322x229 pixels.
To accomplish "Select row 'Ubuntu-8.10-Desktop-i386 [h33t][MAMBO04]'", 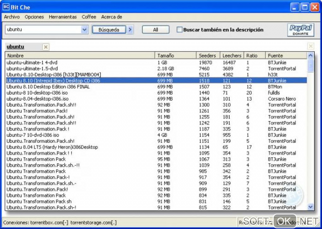I will (x=156, y=75).
